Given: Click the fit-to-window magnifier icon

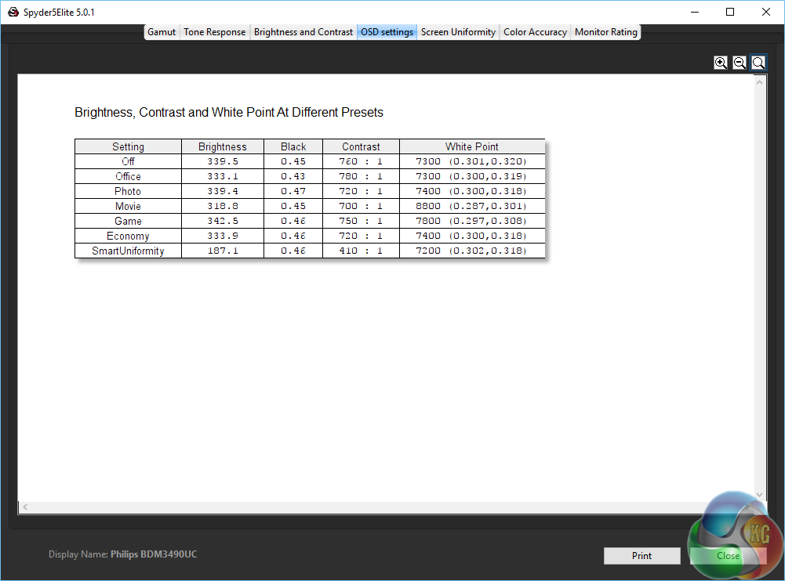Looking at the screenshot, I should click(758, 63).
